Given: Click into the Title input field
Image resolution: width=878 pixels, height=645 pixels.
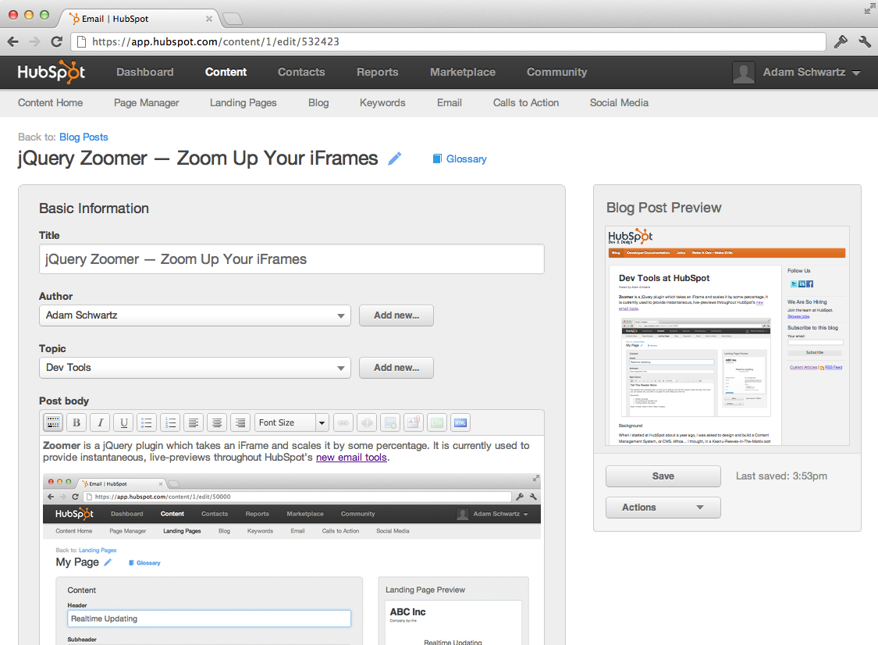Looking at the screenshot, I should coord(292,259).
